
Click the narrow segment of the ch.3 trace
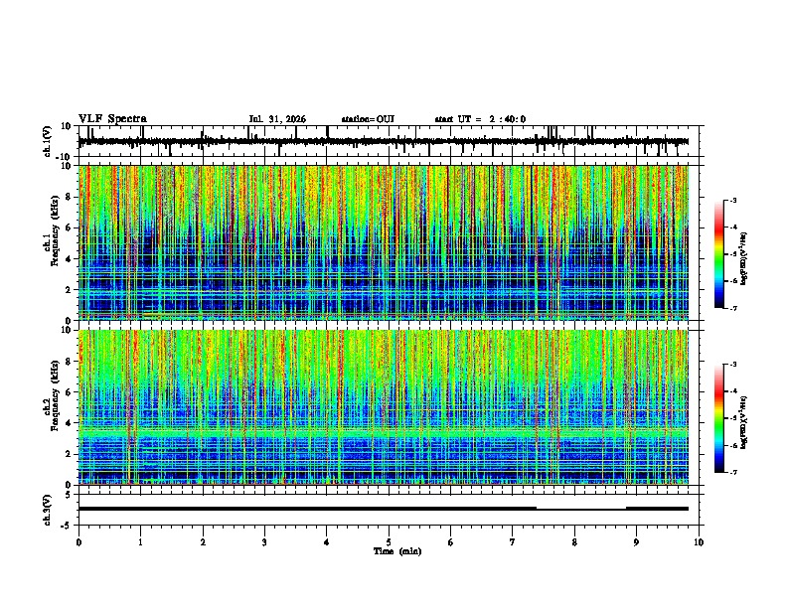pos(581,510)
